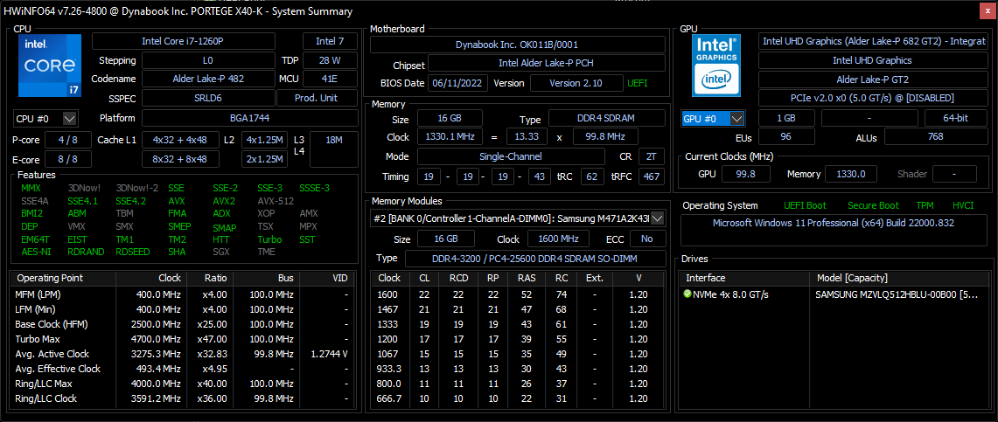Screen dimensions: 998x422
Task: Click the DDR4-3200 / PC4-25600 memory type field
Action: click(x=535, y=259)
